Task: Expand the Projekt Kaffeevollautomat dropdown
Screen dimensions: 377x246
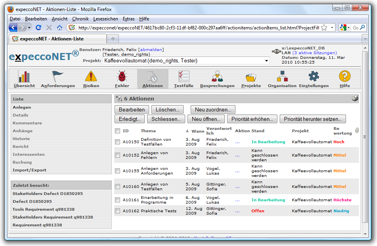Action: (x=267, y=61)
